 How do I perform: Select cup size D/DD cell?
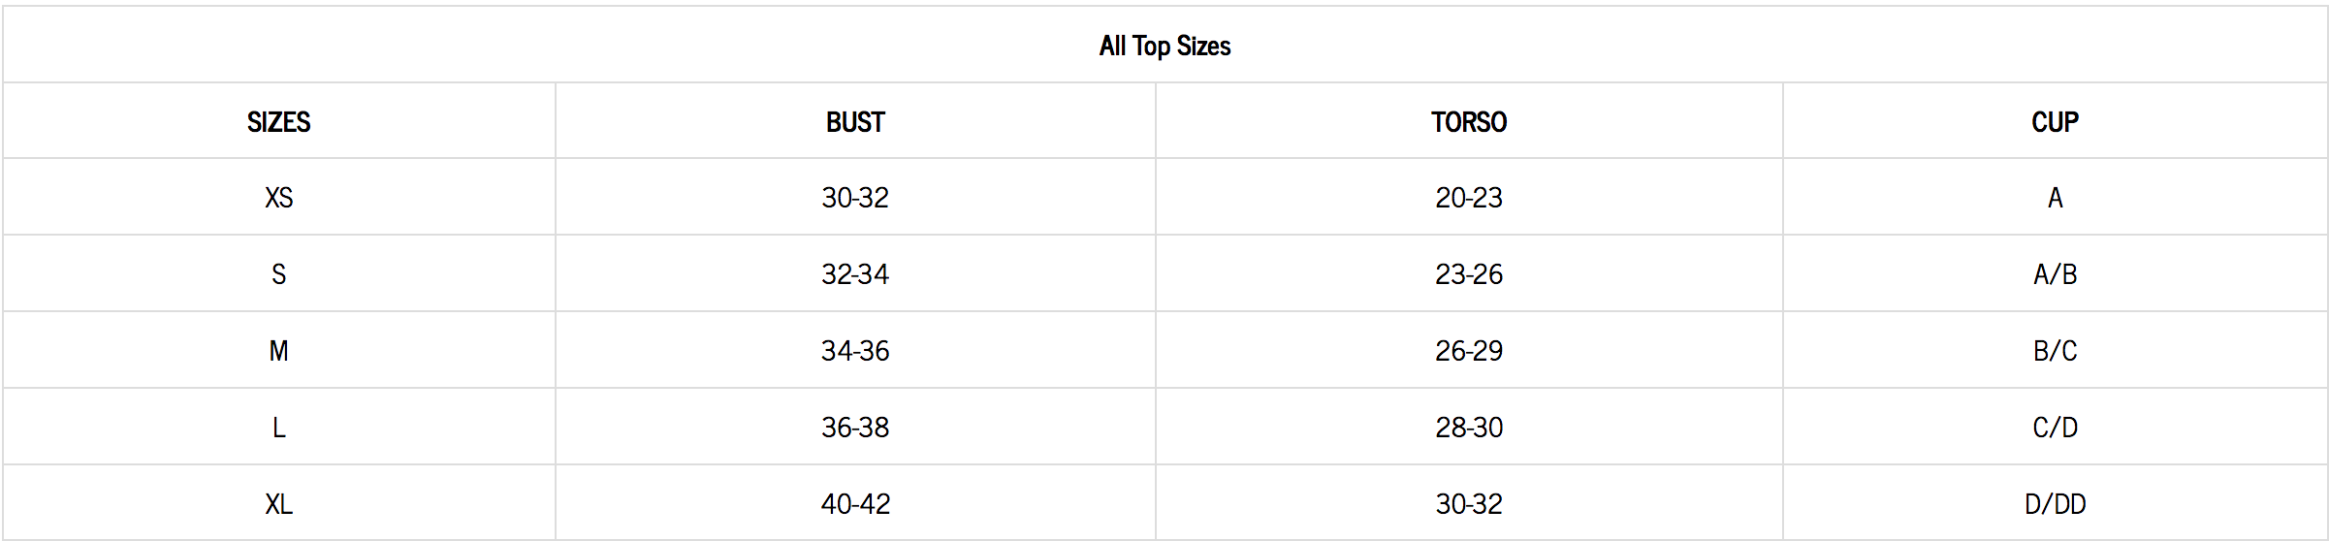pyautogui.click(x=2055, y=504)
